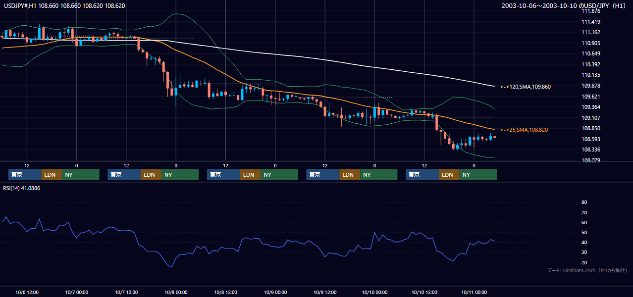The image size is (633, 297).
Task: Click the 109.621 price axis label
Action: [590, 97]
